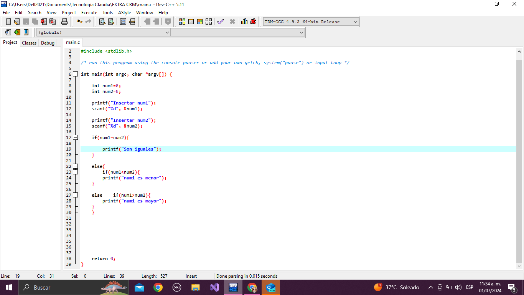
Task: Switch to the Classes panel tab
Action: 29,43
